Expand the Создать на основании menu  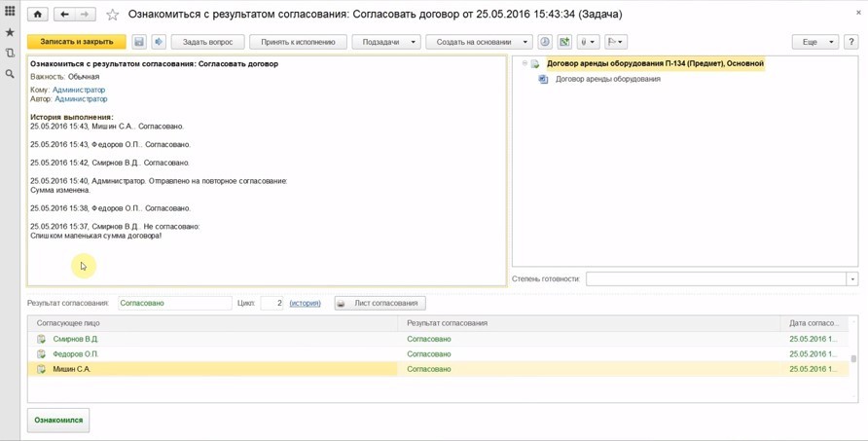[479, 42]
